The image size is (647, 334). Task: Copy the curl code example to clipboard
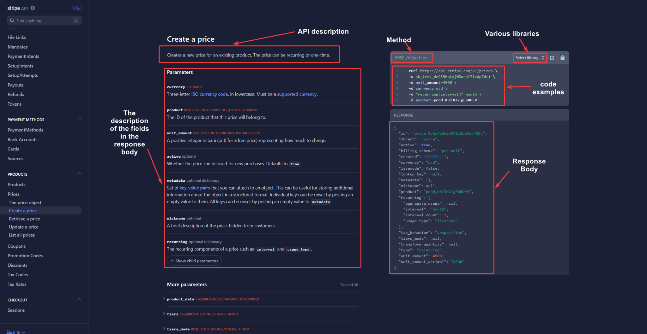563,58
